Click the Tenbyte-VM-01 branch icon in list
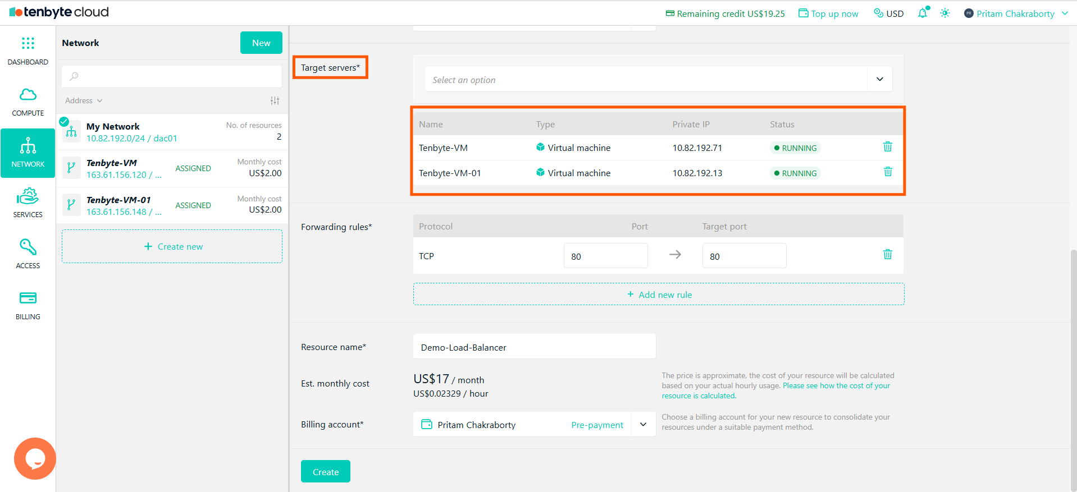Viewport: 1077px width, 492px height. pos(71,205)
